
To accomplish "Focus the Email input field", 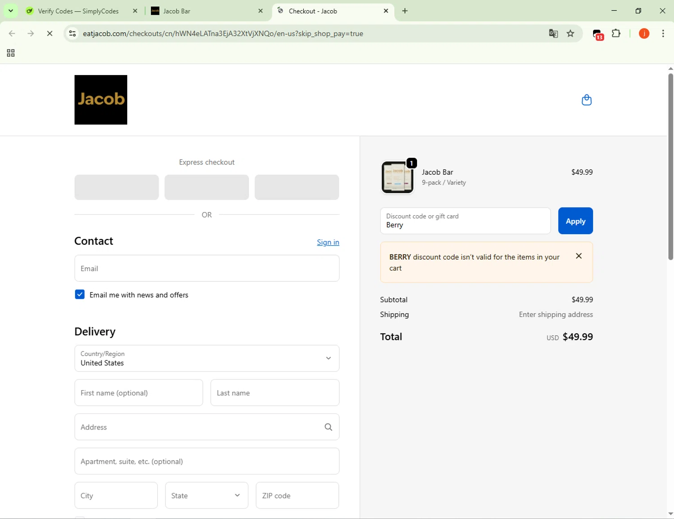I will point(207,268).
